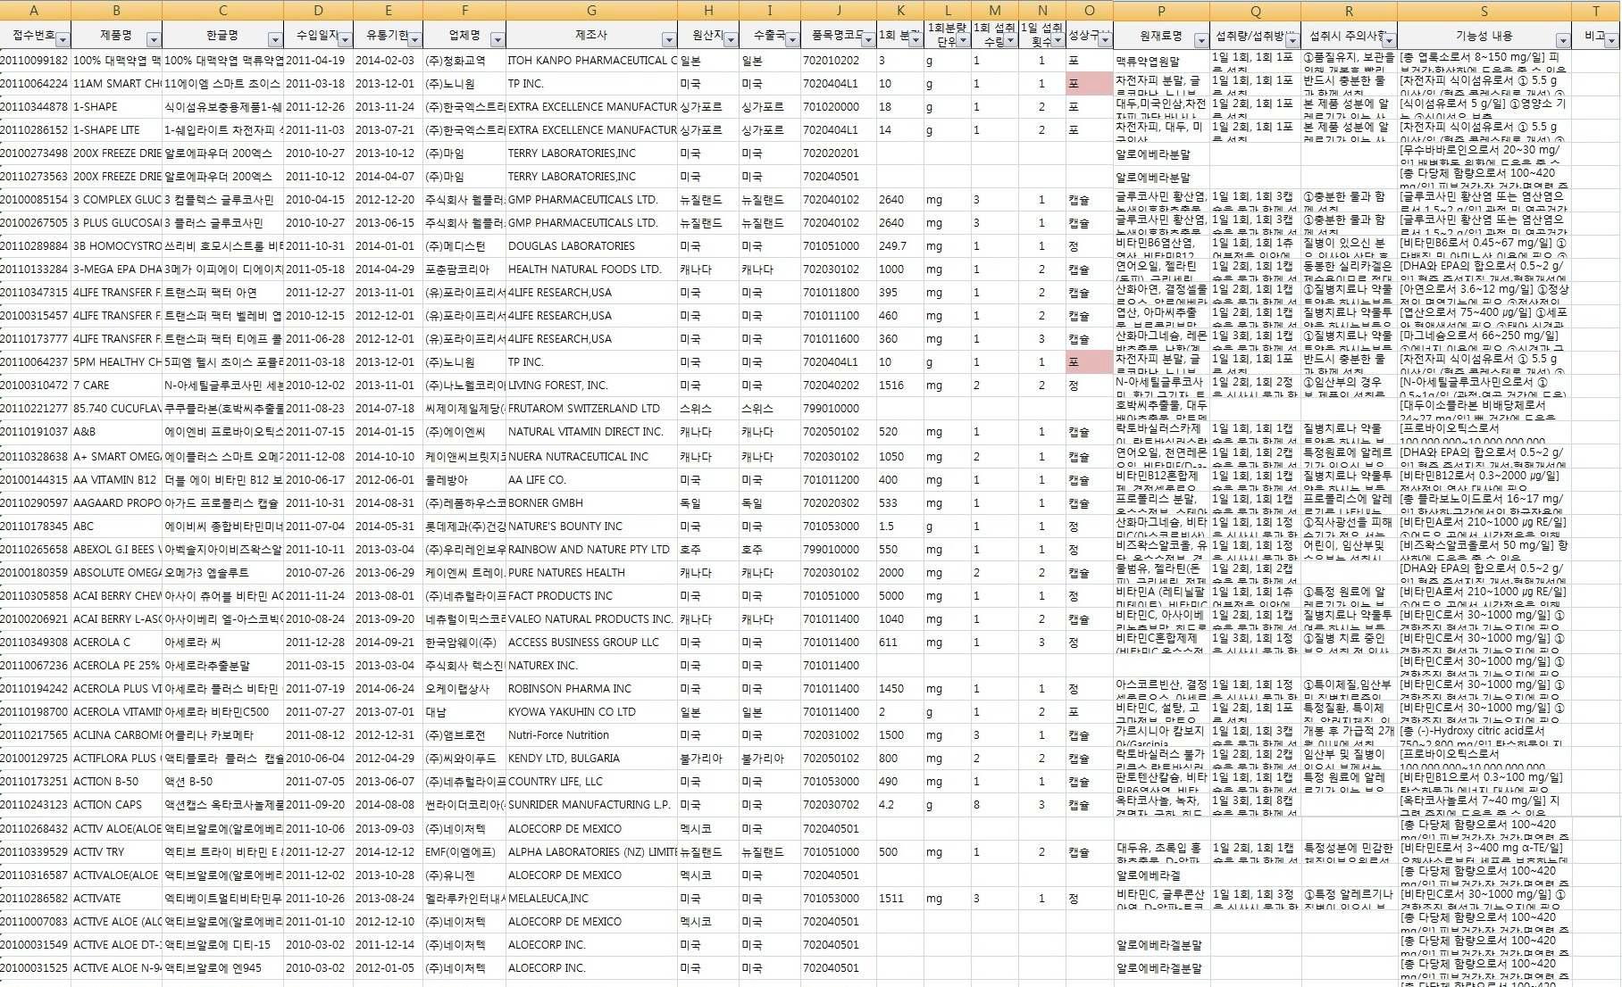Viewport: 1622px width, 987px height.
Task: Select manufacturer cell 'DOUGLAS LABORATORIES'
Action: 591,246
